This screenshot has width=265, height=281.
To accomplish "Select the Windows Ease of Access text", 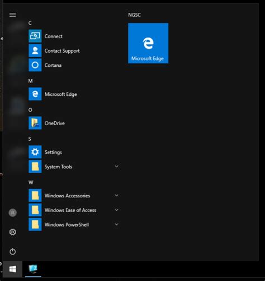I will pyautogui.click(x=70, y=210).
